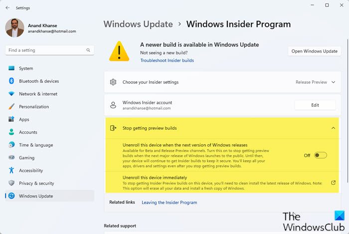The width and height of the screenshot is (349, 234).
Task: Expand Choose your Insider settings row
Action: pyautogui.click(x=219, y=82)
